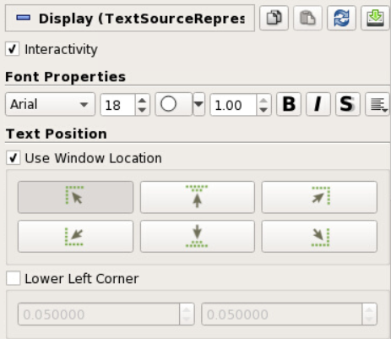Open the Arial font family dropdown
Image resolution: width=391 pixels, height=339 pixels.
pyautogui.click(x=50, y=105)
